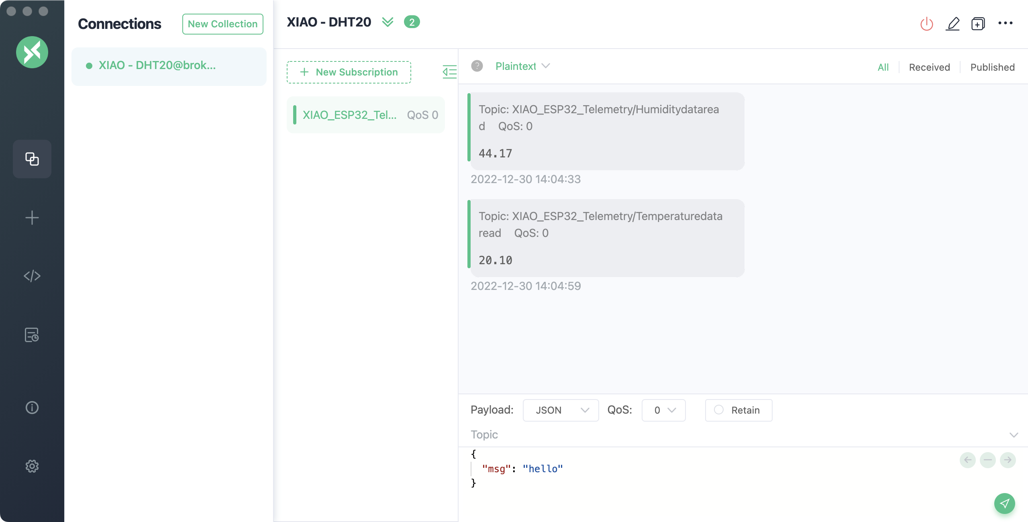Open the Log page icon
Image resolution: width=1028 pixels, height=522 pixels.
click(x=32, y=335)
